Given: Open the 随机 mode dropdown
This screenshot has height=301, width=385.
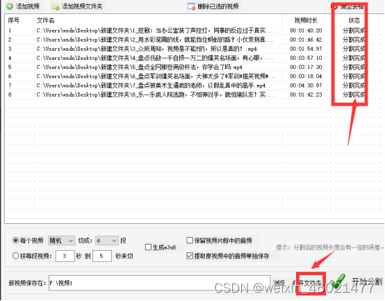Looking at the screenshot, I should [61, 241].
